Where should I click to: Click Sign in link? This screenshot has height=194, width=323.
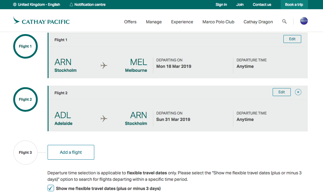pos(221,5)
